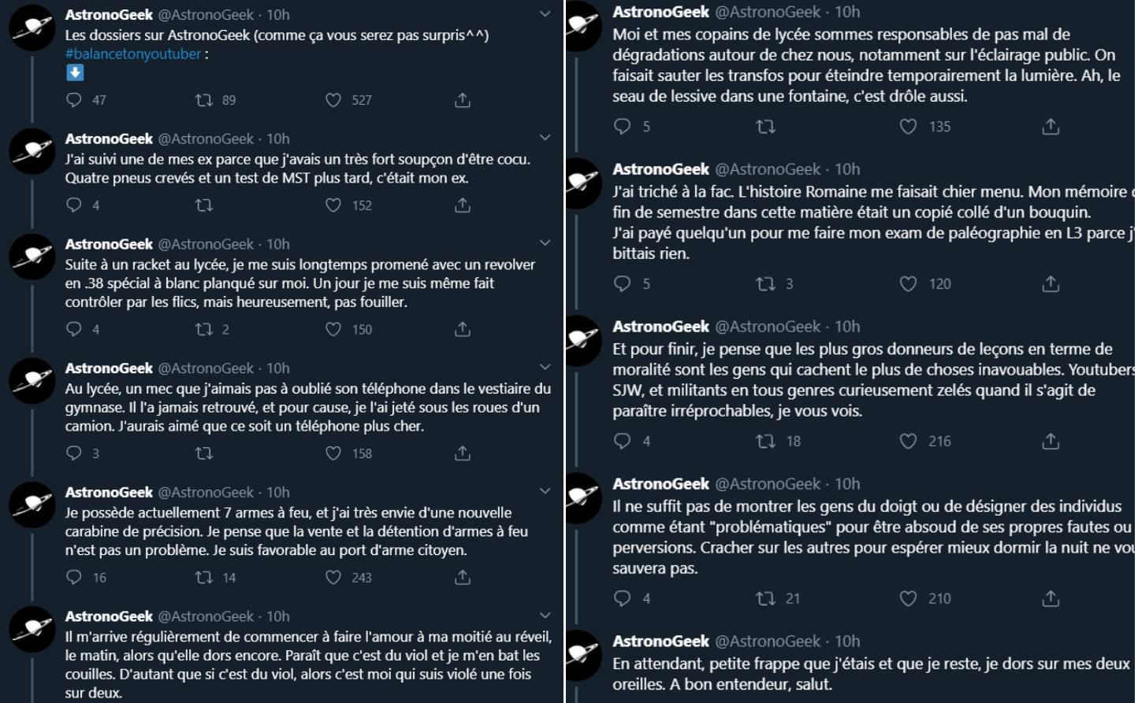Expand options chevron on the first tweet
The height and width of the screenshot is (703, 1138).
click(x=545, y=14)
